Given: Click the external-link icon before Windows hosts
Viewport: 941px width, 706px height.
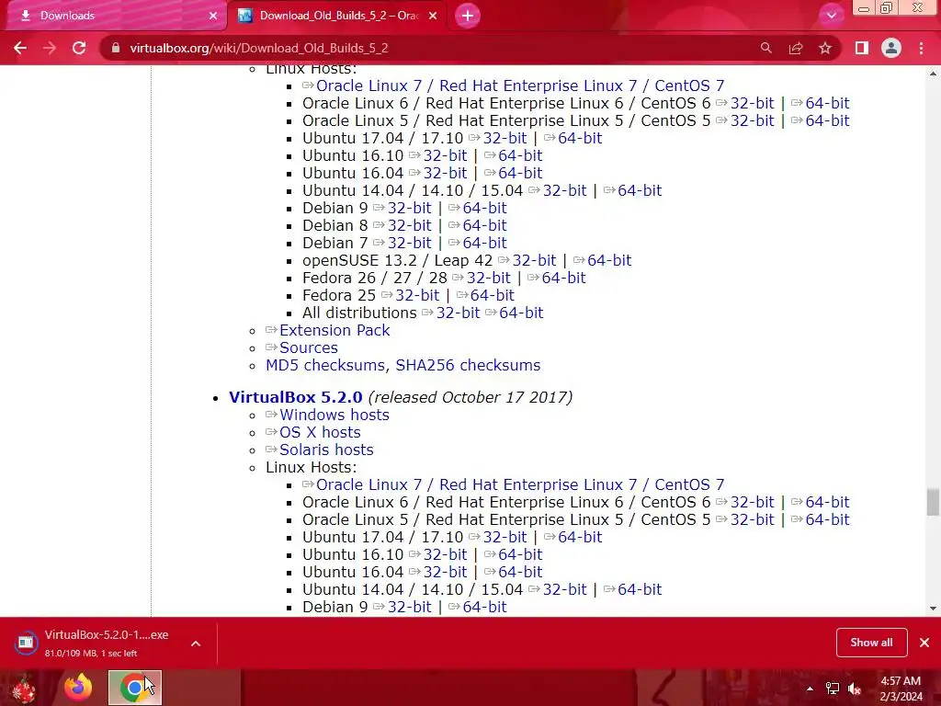Looking at the screenshot, I should coord(271,415).
